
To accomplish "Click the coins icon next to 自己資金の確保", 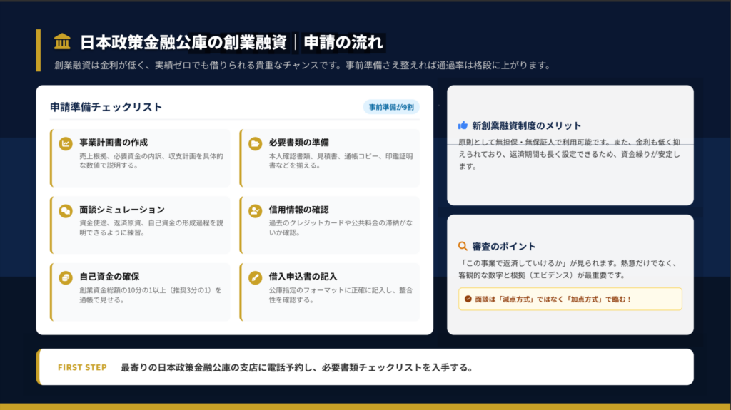I will (x=66, y=277).
